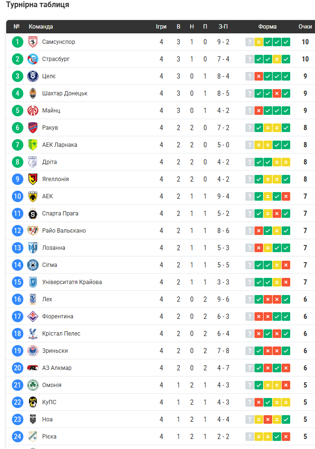
Task: Click the Samsunspor club logo
Action: tap(33, 42)
